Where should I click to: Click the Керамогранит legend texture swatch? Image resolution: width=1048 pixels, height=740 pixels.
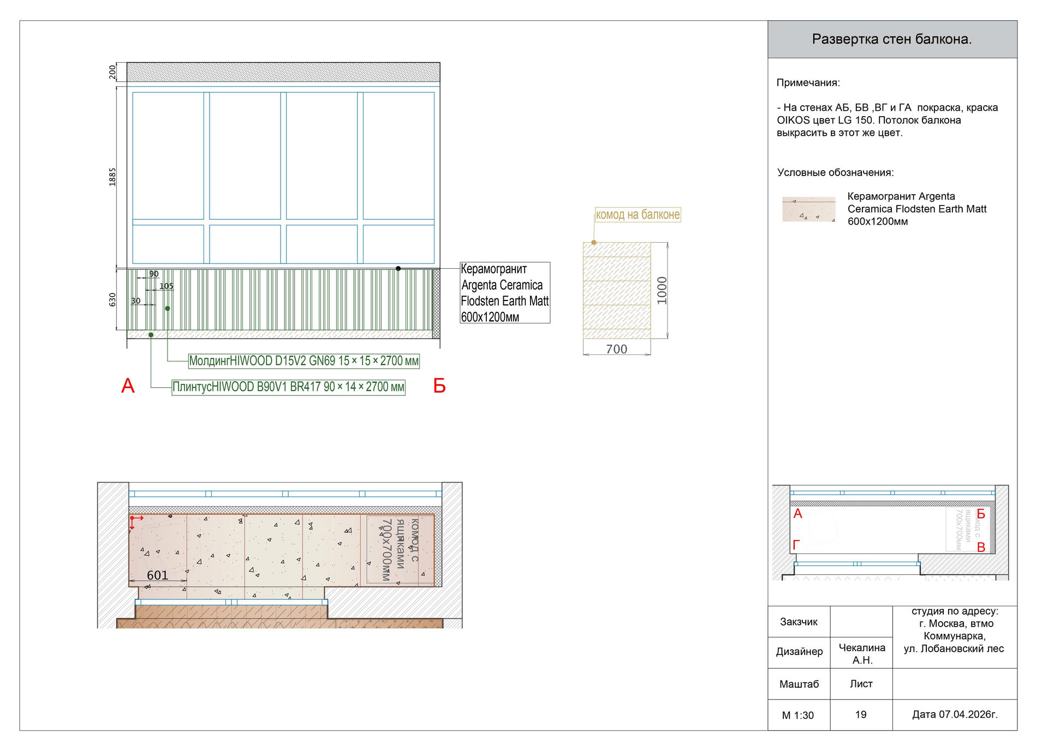[808, 209]
